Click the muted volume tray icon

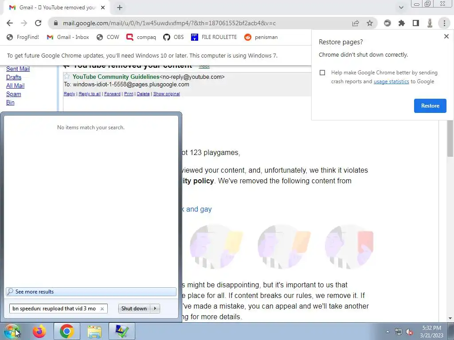coord(409,332)
